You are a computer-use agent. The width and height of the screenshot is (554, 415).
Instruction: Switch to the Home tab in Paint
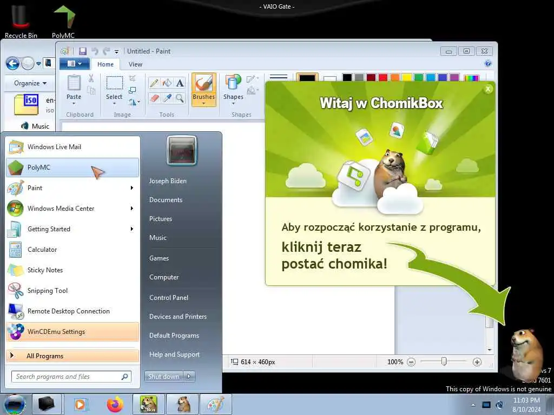click(x=105, y=64)
